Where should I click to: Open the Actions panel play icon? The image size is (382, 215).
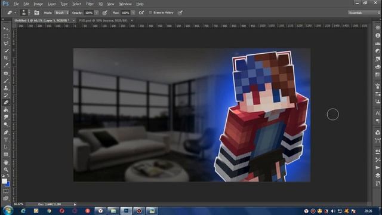click(x=378, y=167)
